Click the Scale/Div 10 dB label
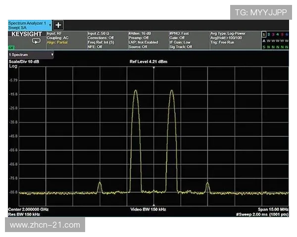 (25, 61)
